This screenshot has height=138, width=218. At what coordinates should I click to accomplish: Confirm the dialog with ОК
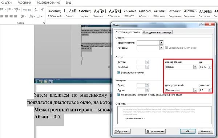pos(188,131)
